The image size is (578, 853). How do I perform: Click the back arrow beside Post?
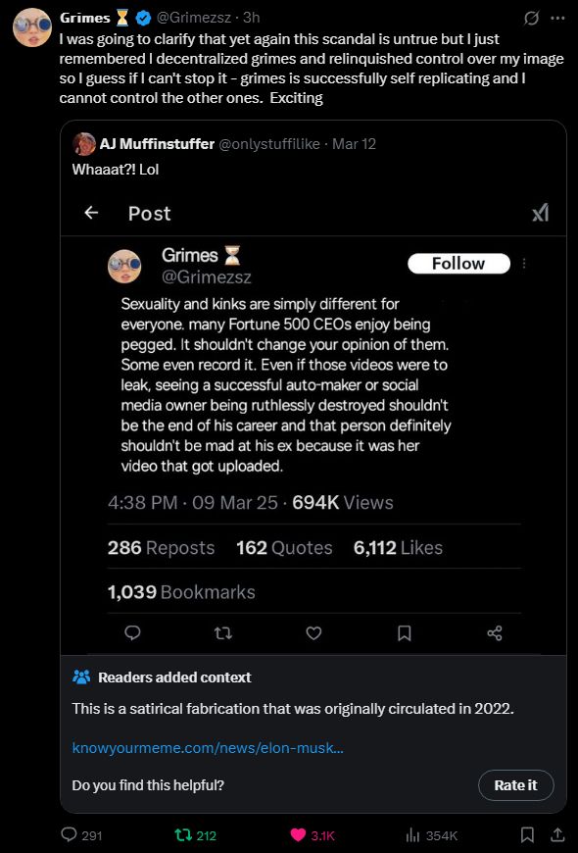pyautogui.click(x=90, y=213)
